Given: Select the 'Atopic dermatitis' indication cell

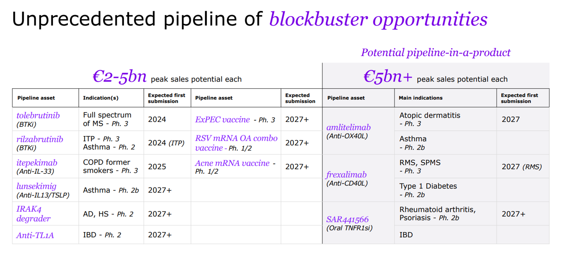Looking at the screenshot, I should click(x=430, y=116).
